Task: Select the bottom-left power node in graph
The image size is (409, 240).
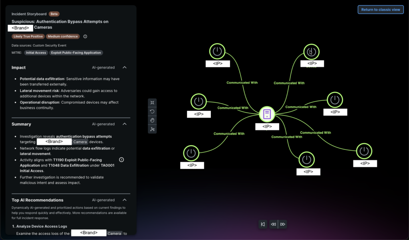Action: [191, 153]
